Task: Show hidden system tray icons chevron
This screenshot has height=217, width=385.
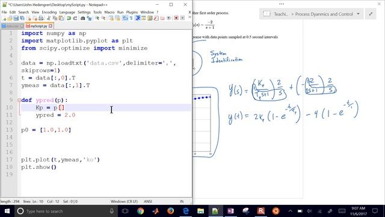Action: pos(290,211)
